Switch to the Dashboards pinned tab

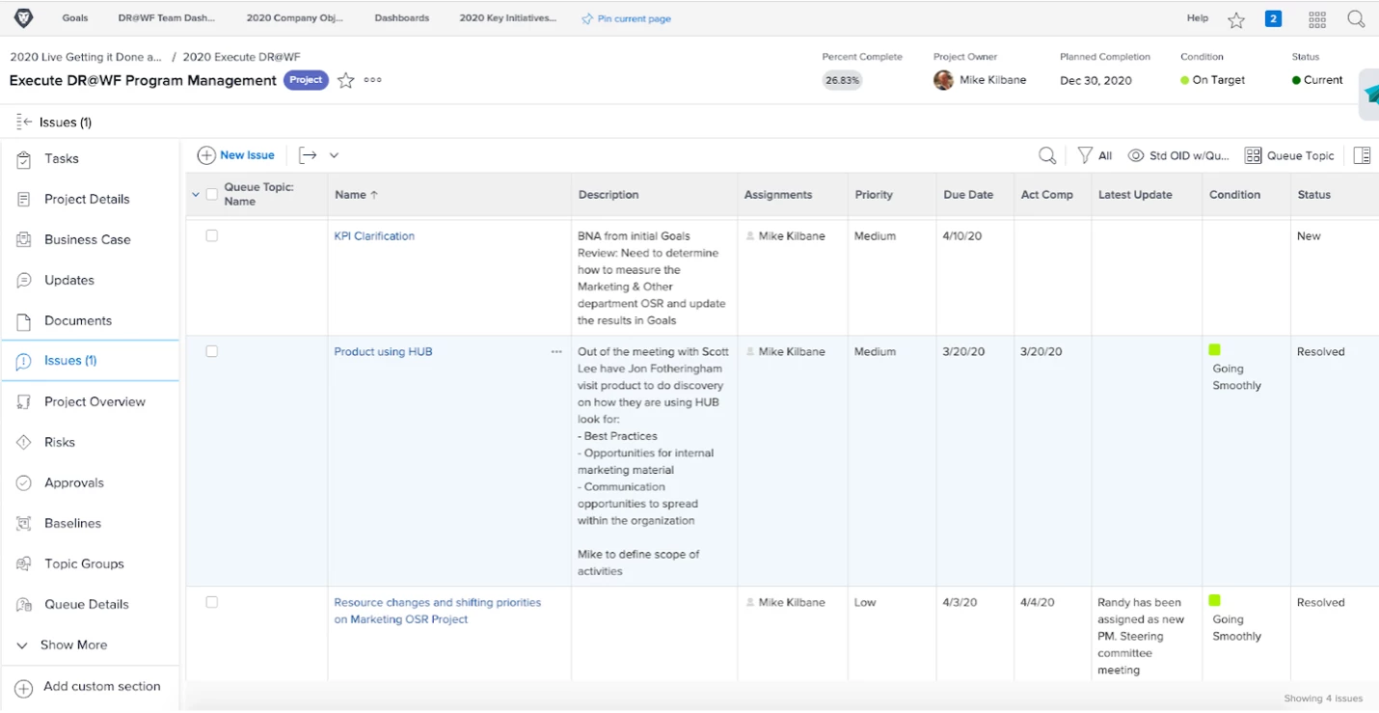pyautogui.click(x=401, y=18)
